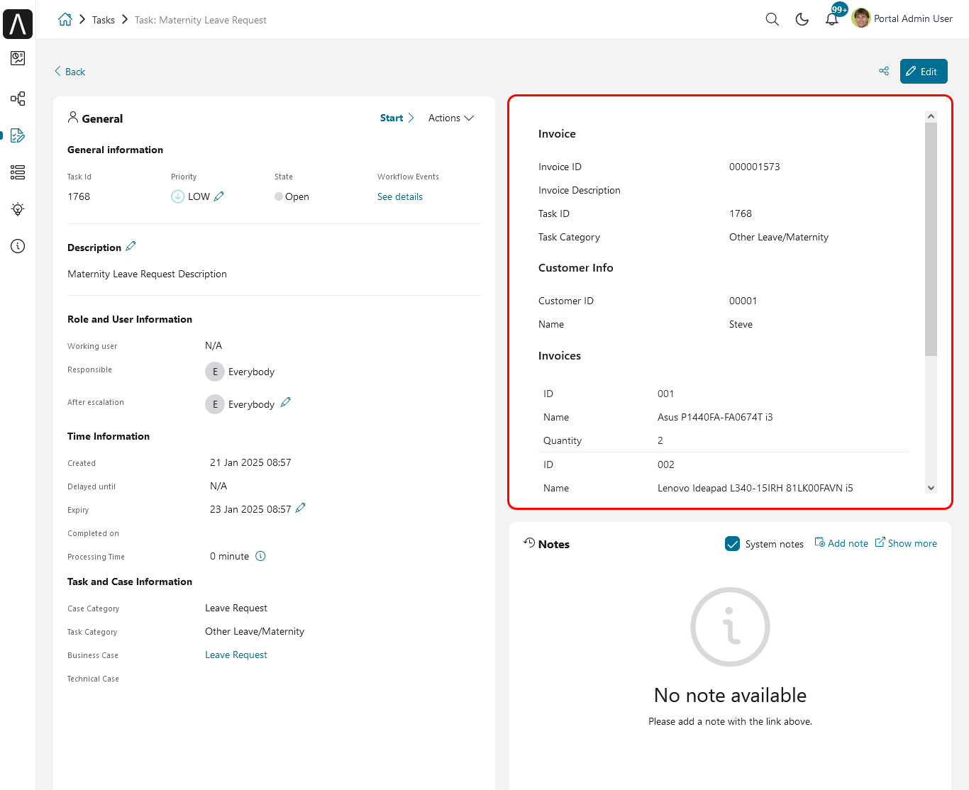Open the list view sidebar icon
Viewport: 969px width, 790px height.
[x=18, y=172]
